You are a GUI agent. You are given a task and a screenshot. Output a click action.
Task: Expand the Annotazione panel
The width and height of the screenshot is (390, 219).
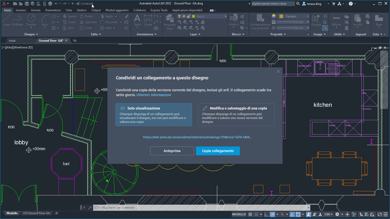147,34
